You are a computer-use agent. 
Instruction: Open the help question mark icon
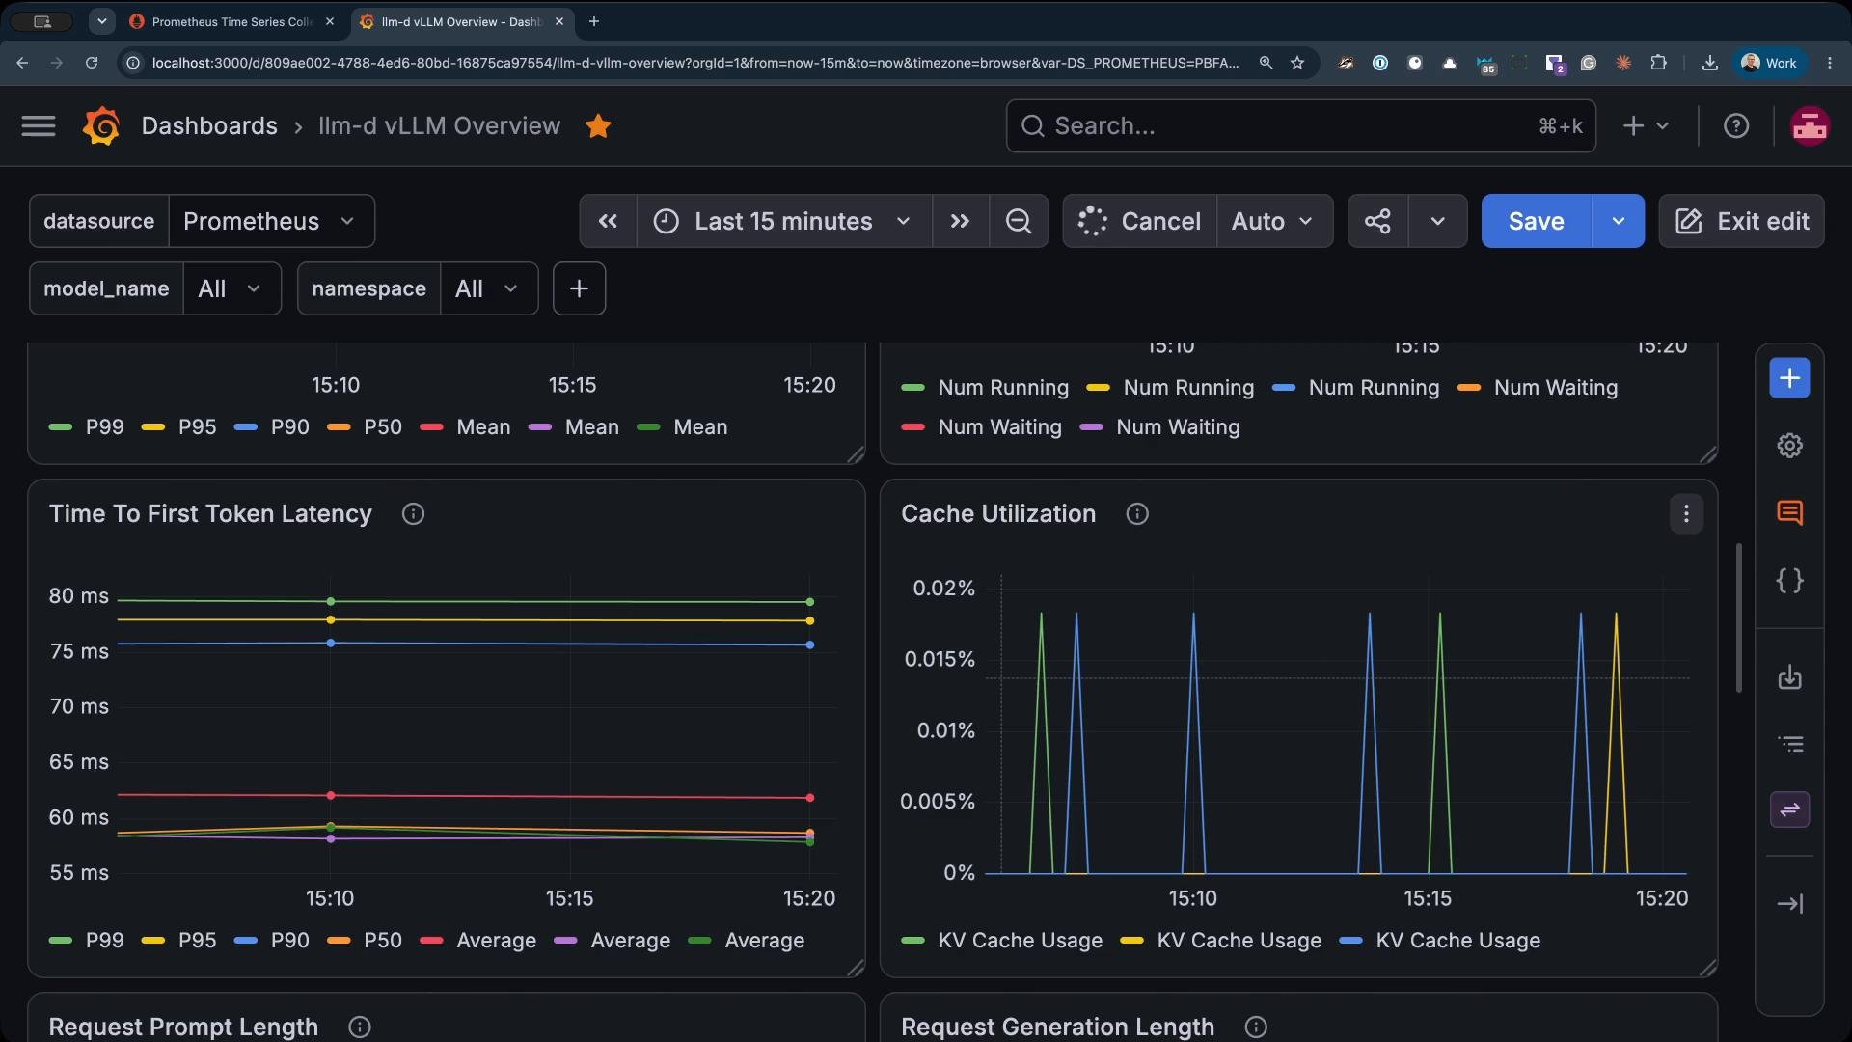[1736, 126]
